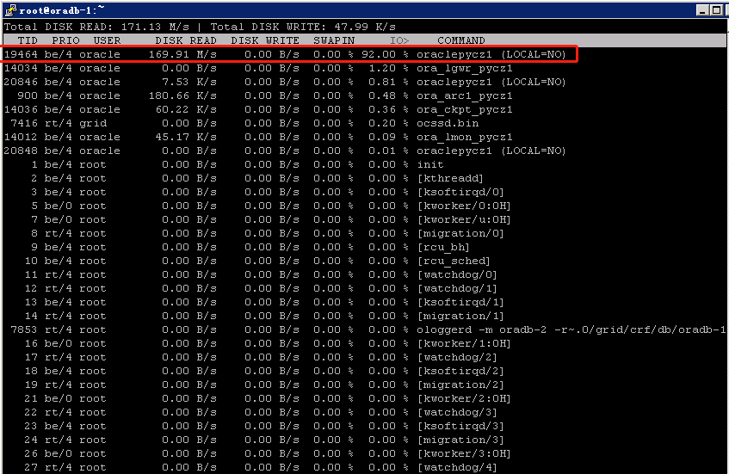Click the [rcu_sched] command
The image size is (729, 474).
coord(454,261)
